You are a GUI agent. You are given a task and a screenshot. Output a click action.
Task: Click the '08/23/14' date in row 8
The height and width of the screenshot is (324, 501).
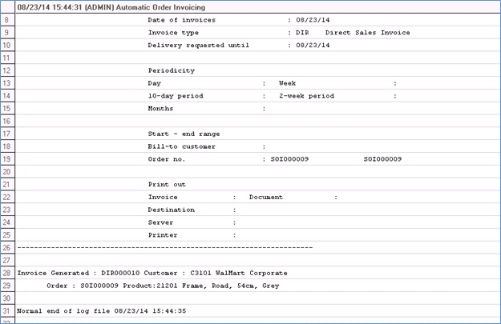click(x=313, y=20)
